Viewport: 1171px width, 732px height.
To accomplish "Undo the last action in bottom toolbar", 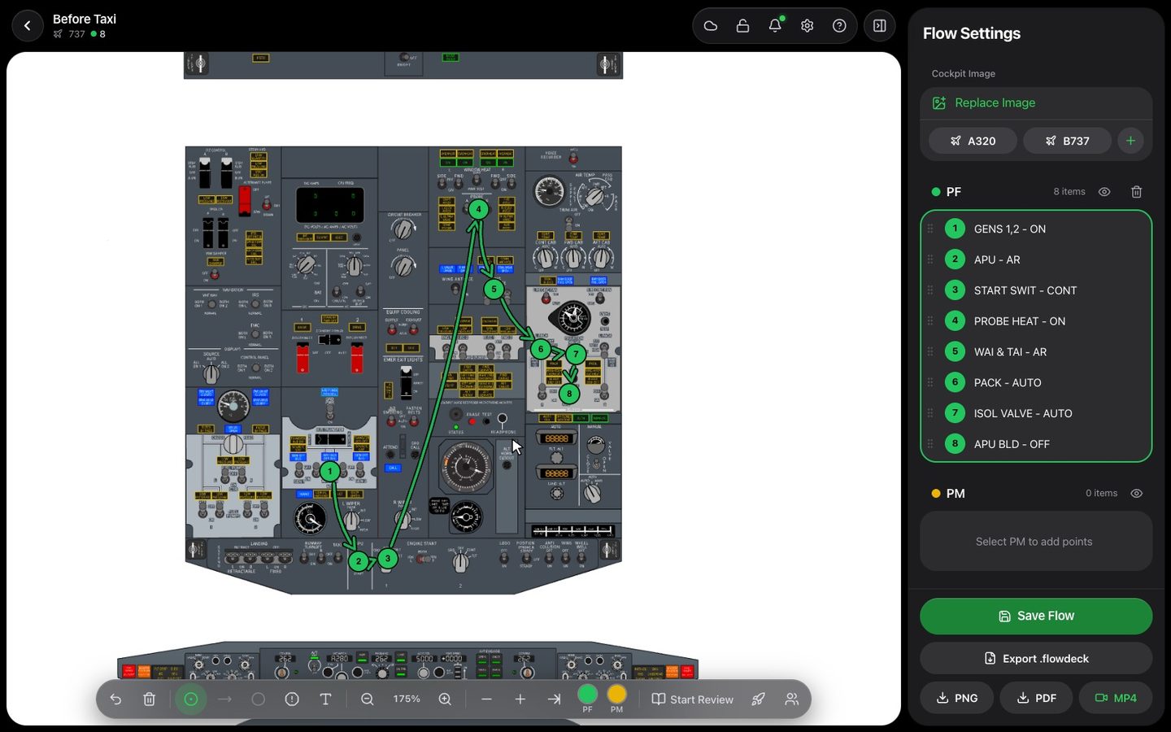I will 115,699.
